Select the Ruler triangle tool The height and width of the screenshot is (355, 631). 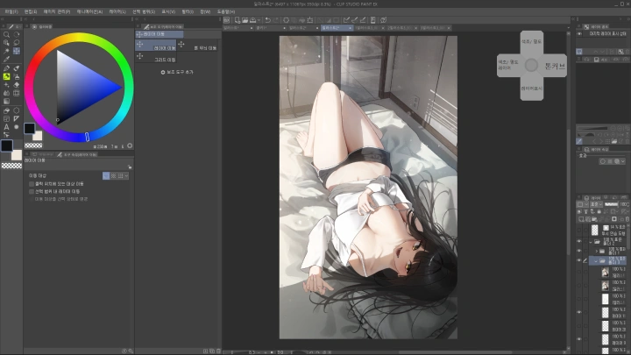tap(17, 118)
